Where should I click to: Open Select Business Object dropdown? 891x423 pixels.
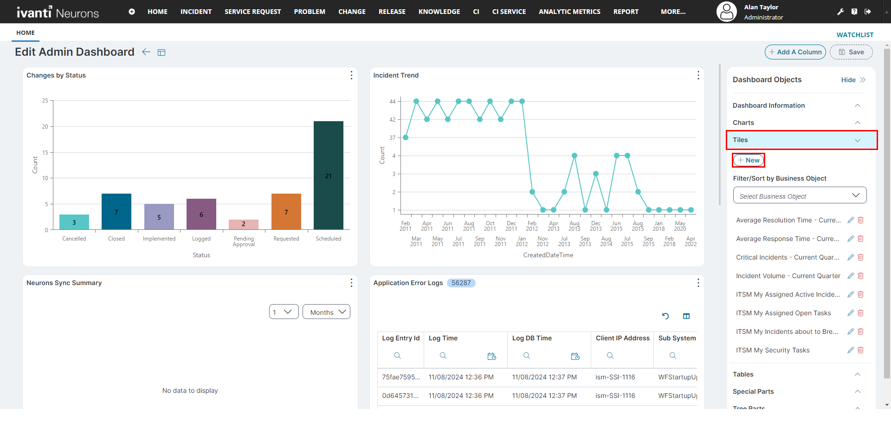click(800, 195)
